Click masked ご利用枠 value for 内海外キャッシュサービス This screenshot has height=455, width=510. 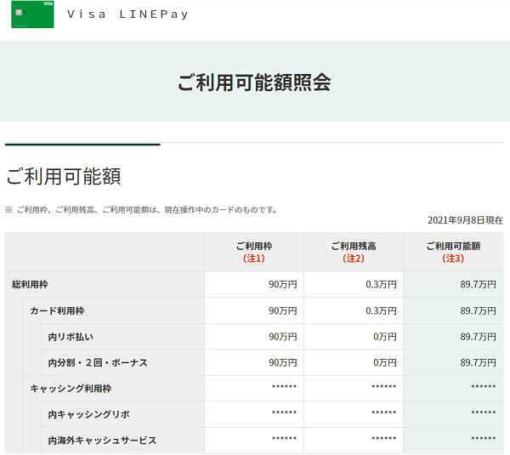point(284,439)
